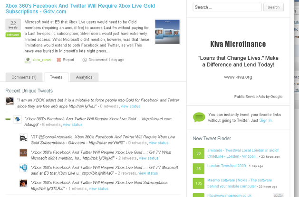Select the Tweets tab

56,77
